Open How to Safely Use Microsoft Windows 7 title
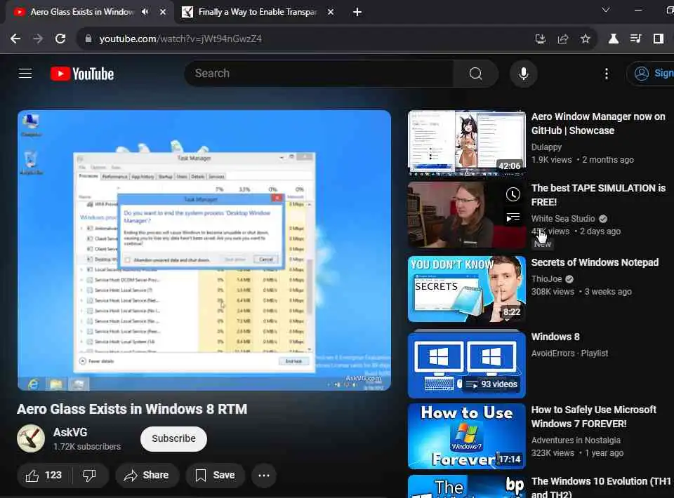The height and width of the screenshot is (498, 674). pos(594,417)
